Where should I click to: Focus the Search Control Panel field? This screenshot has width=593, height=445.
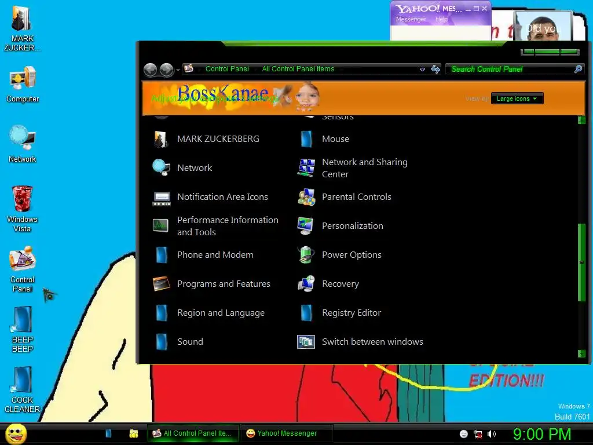tap(511, 69)
